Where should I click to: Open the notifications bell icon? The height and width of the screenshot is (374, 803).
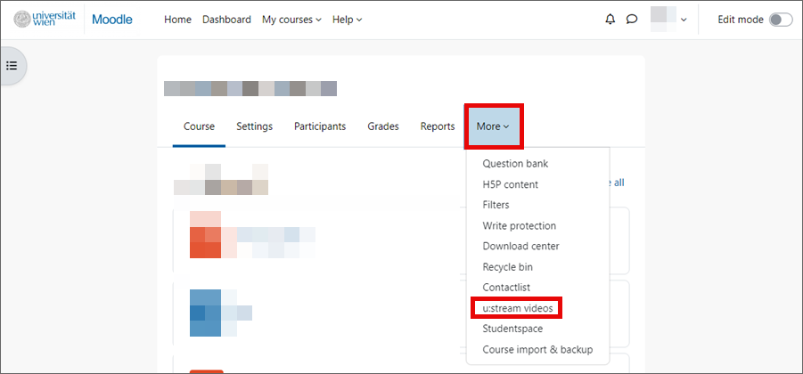[x=610, y=20]
